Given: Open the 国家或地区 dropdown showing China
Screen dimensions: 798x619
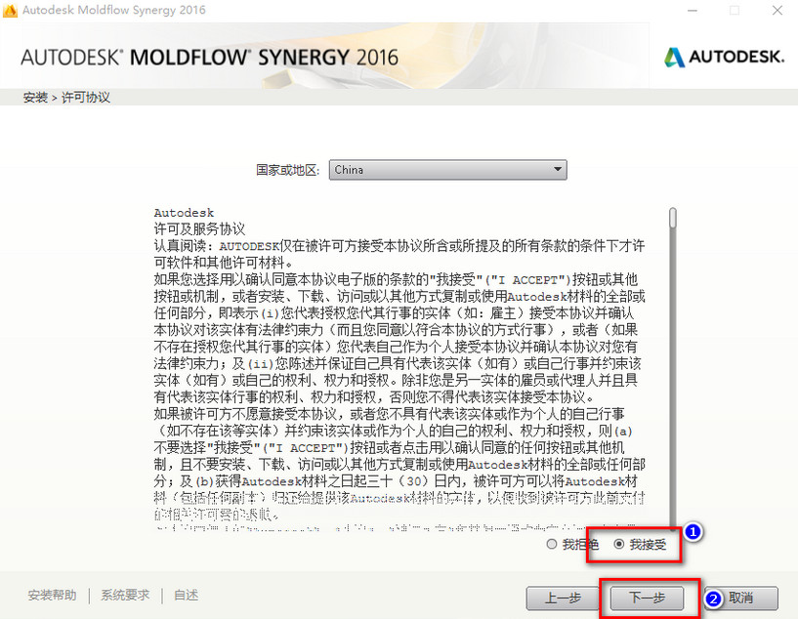Looking at the screenshot, I should pyautogui.click(x=447, y=169).
